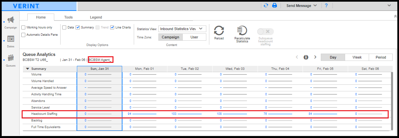
Task: Select the Tue, Feb 02 column header
Action: [x=190, y=69]
